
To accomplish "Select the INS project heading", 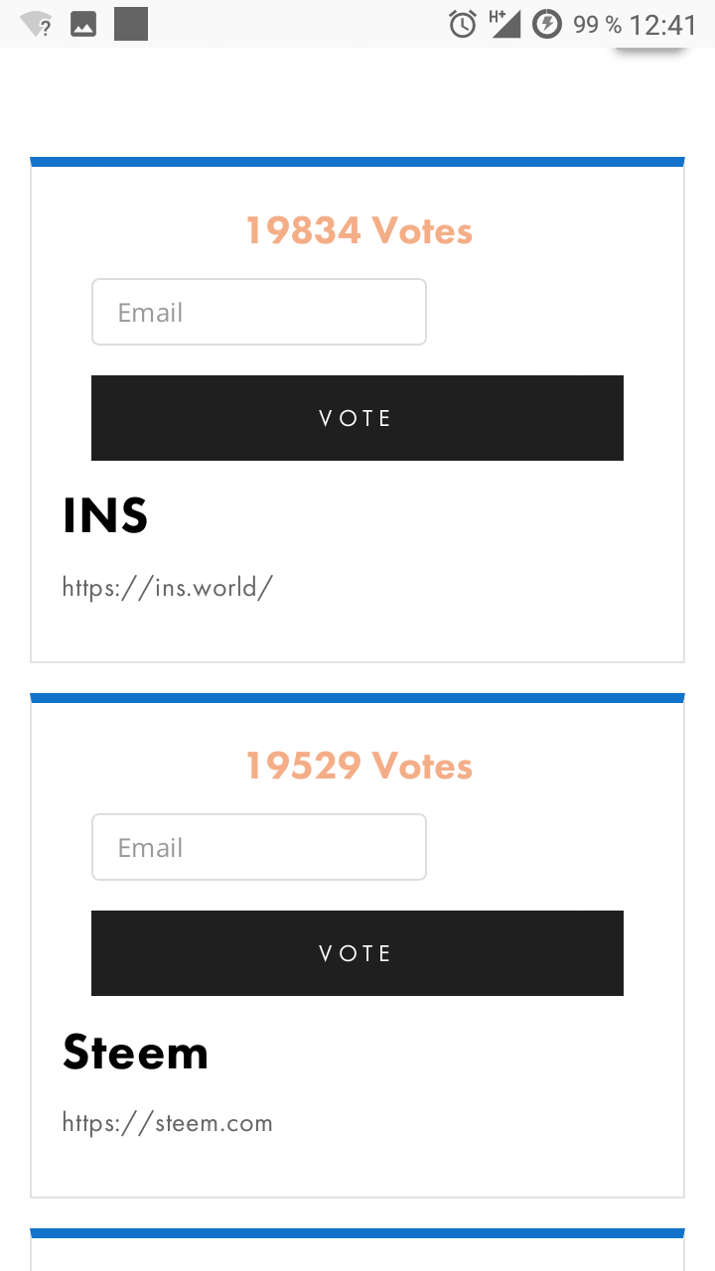I will [x=105, y=516].
